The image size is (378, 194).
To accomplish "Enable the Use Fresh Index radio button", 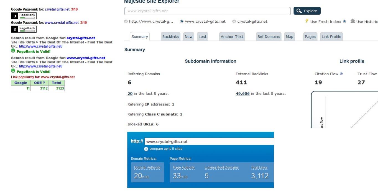I will coord(345,21).
